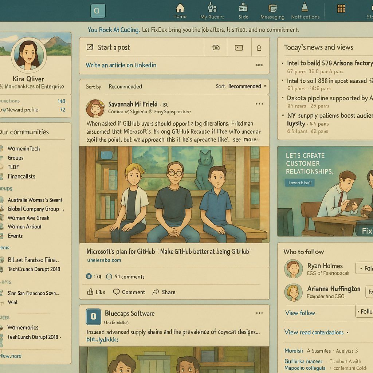Click the 174 reactions icon

(89, 276)
